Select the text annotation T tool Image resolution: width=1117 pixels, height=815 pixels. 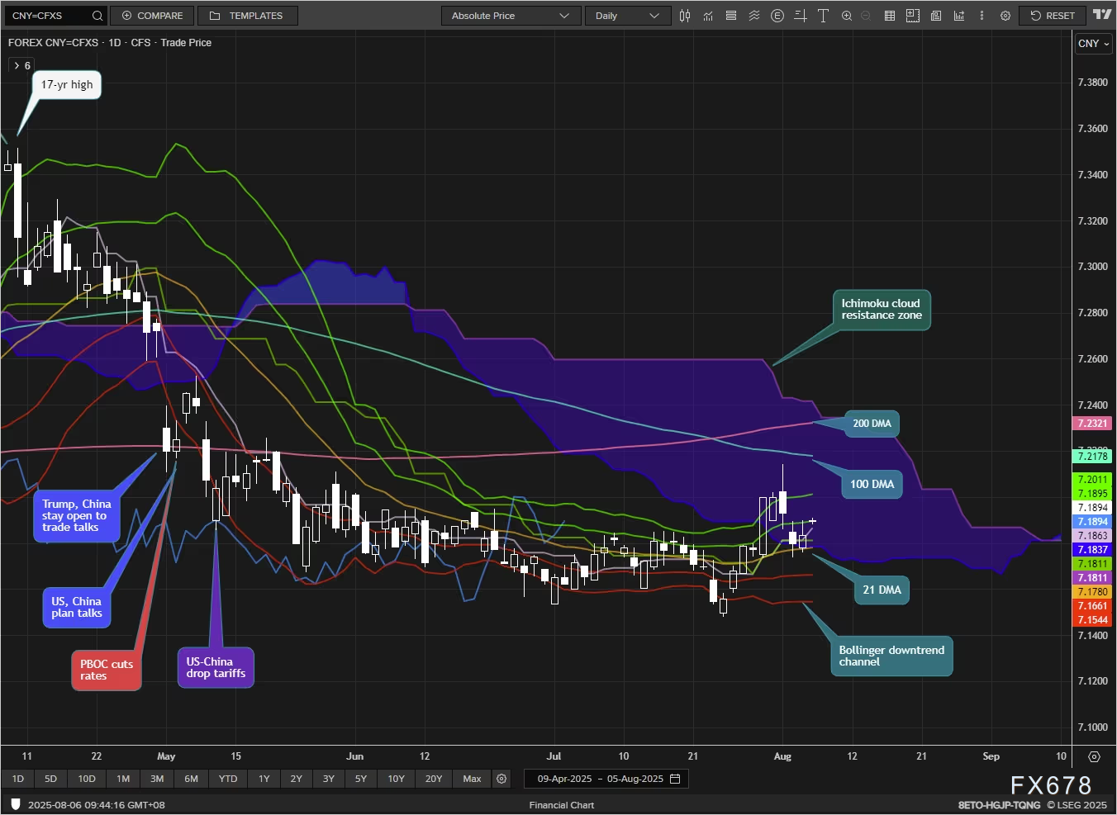pyautogui.click(x=824, y=16)
